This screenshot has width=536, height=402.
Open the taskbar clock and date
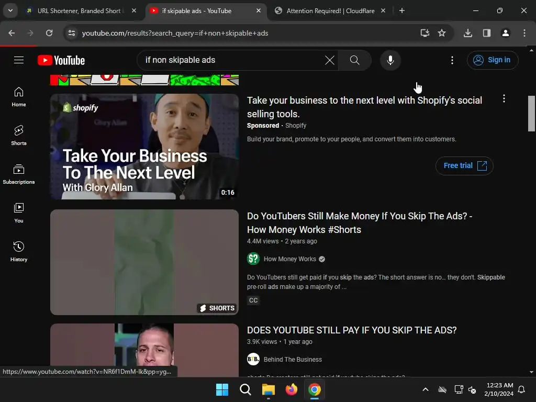pos(499,389)
